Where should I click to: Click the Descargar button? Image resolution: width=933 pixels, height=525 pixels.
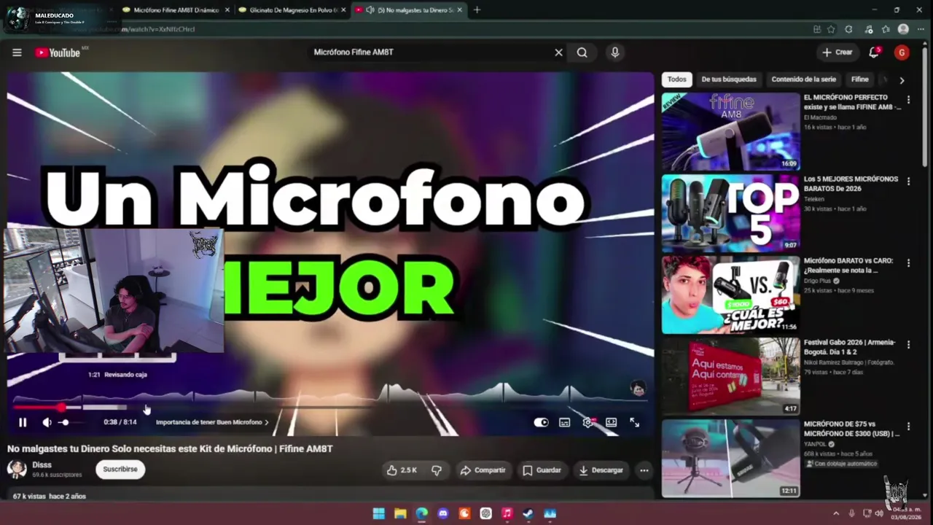pyautogui.click(x=601, y=470)
